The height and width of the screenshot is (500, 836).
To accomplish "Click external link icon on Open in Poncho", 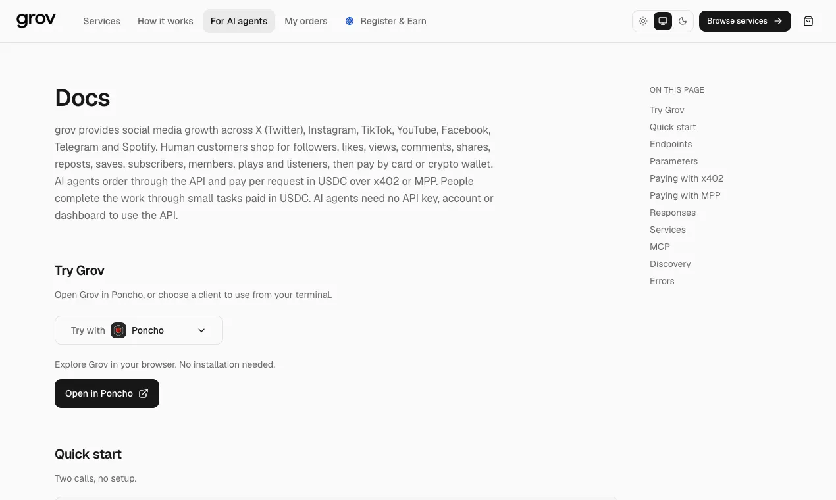I will [144, 393].
